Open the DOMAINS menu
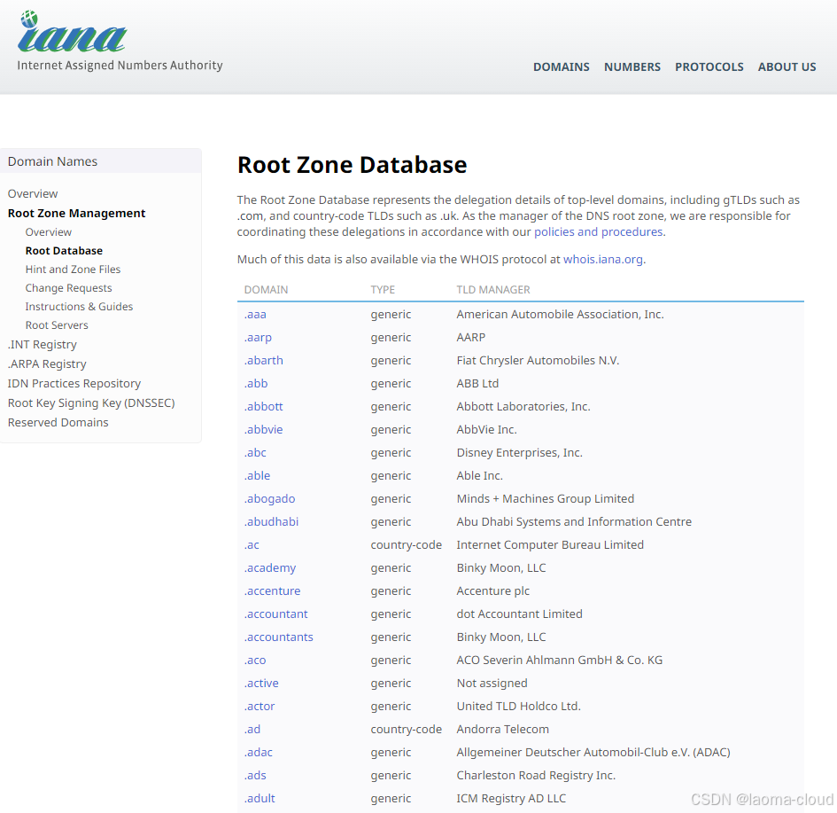The image size is (837, 813). [x=561, y=66]
